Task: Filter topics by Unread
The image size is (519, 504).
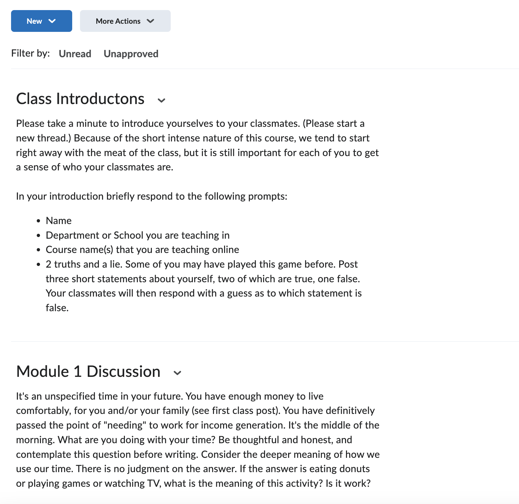Action: coord(75,54)
